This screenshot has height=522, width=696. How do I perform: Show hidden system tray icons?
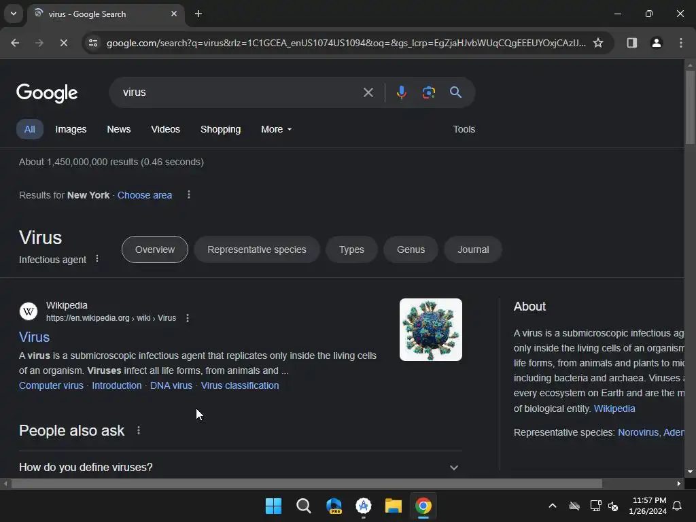[553, 506]
